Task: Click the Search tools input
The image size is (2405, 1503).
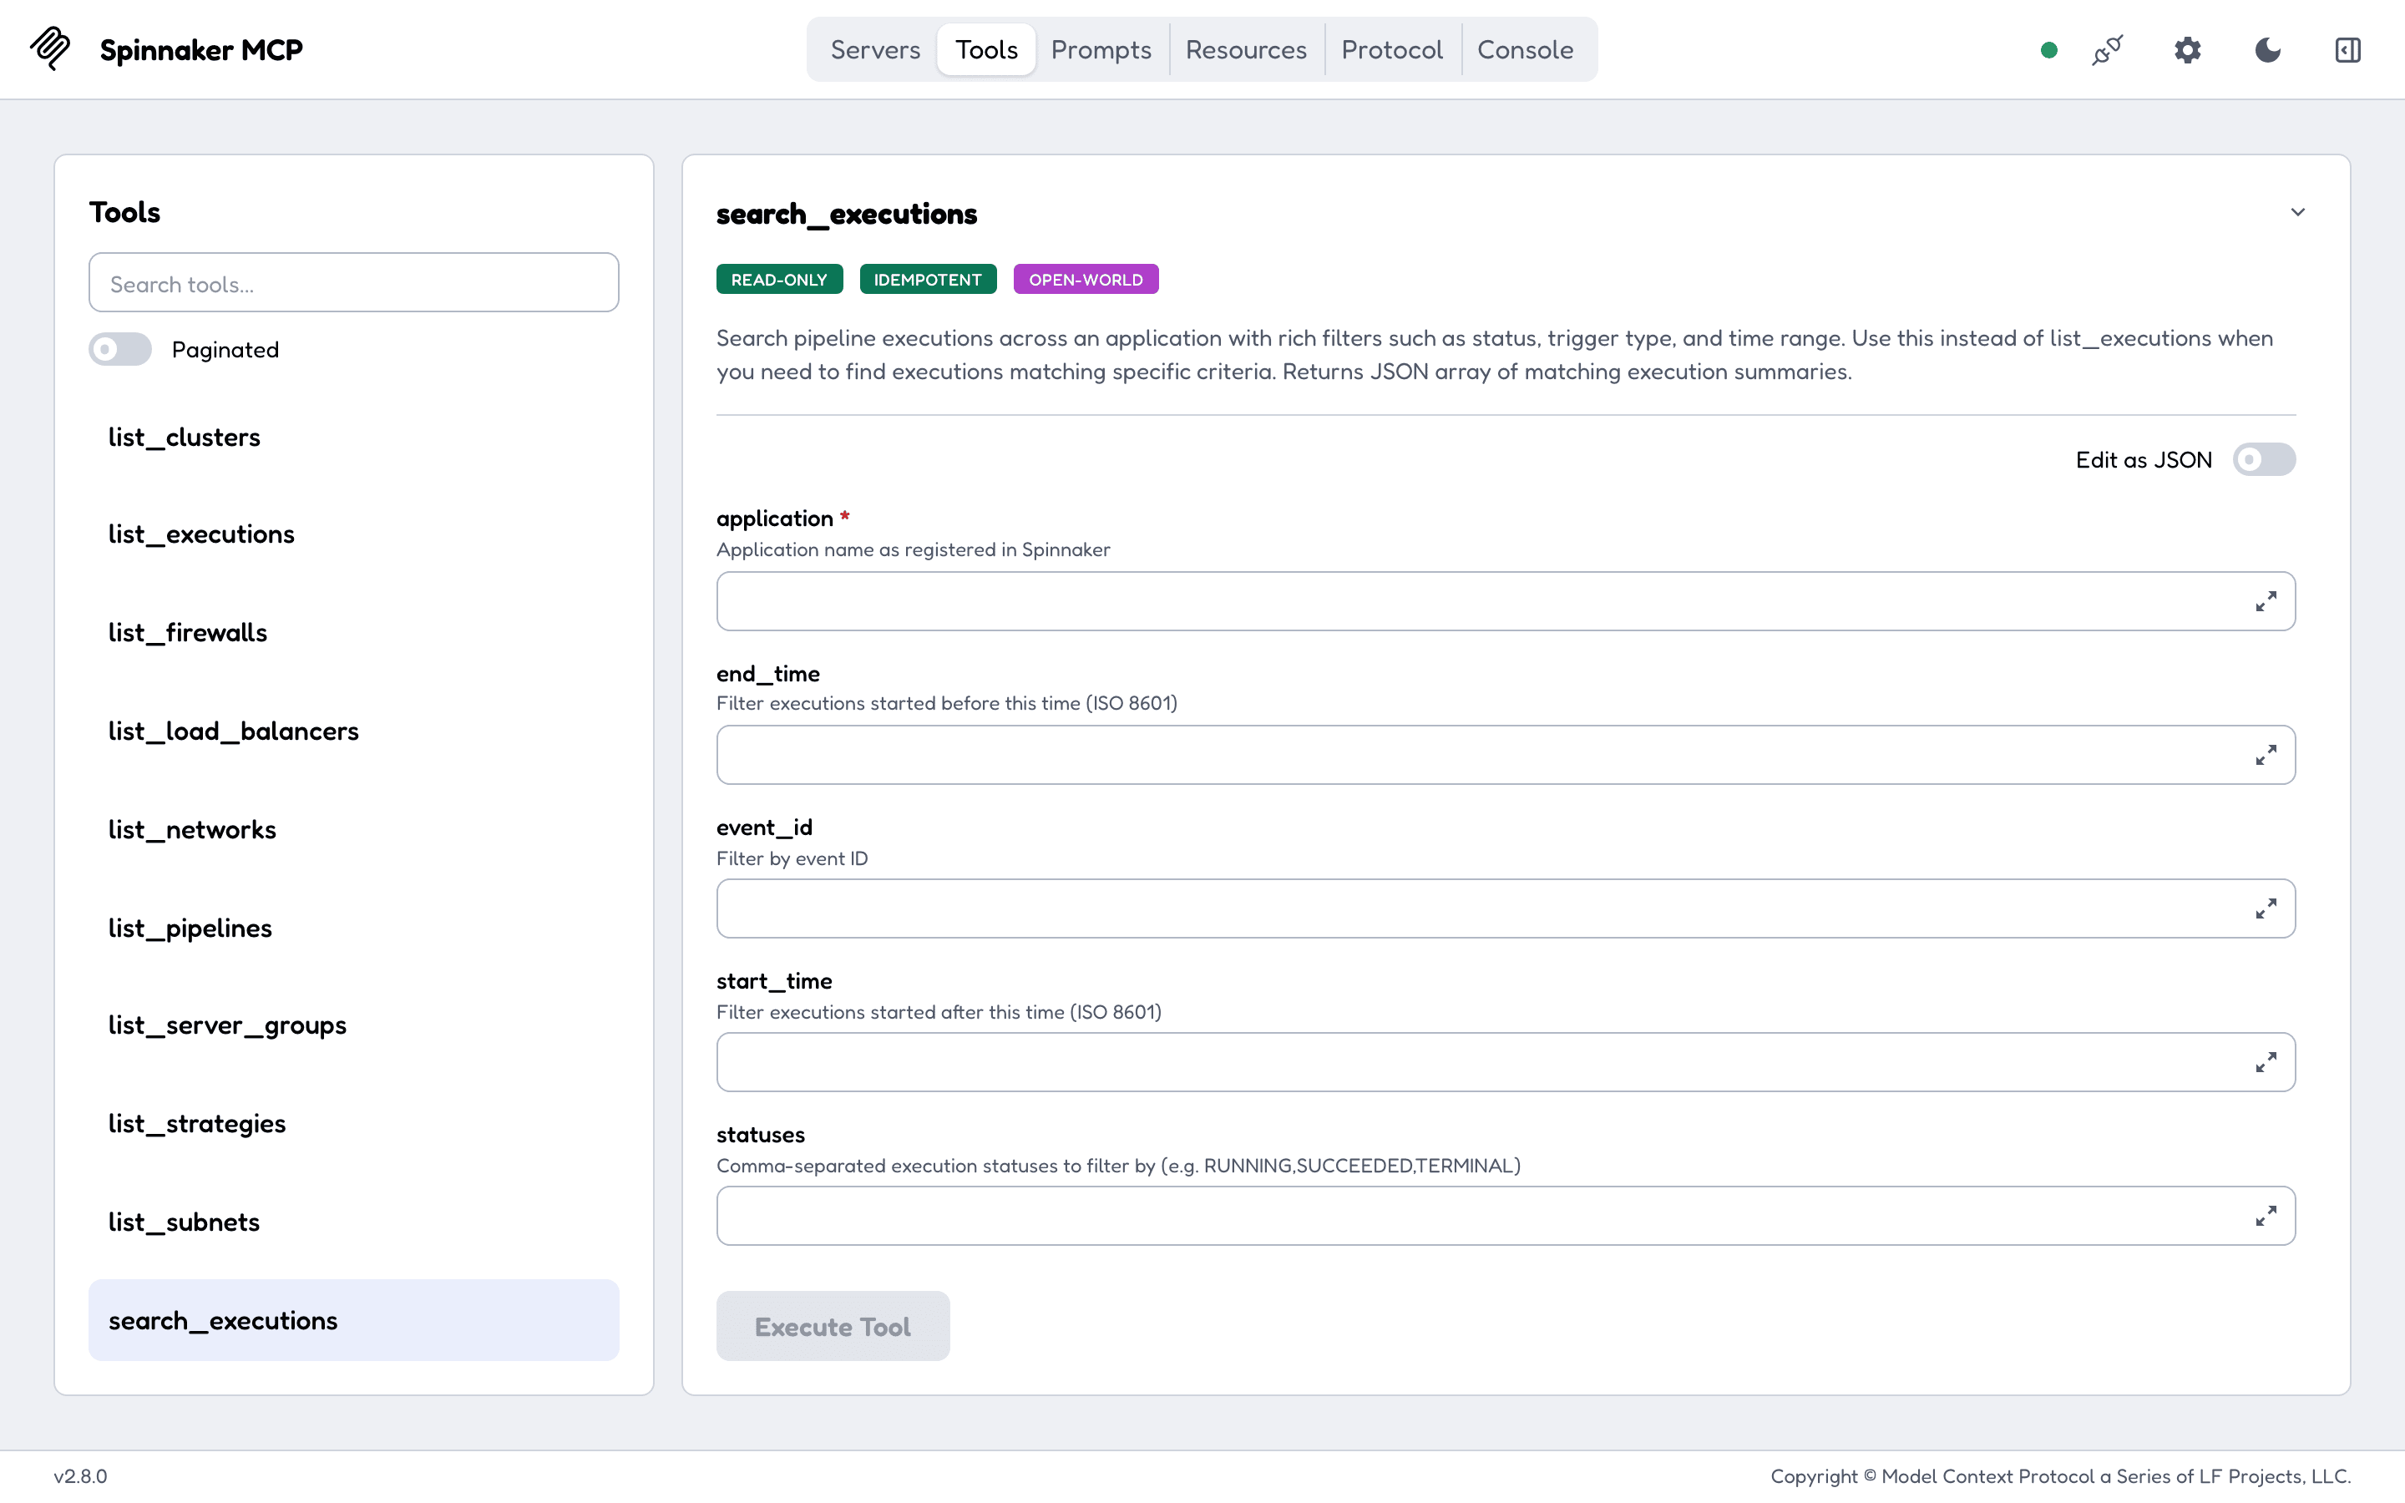Action: tap(354, 282)
